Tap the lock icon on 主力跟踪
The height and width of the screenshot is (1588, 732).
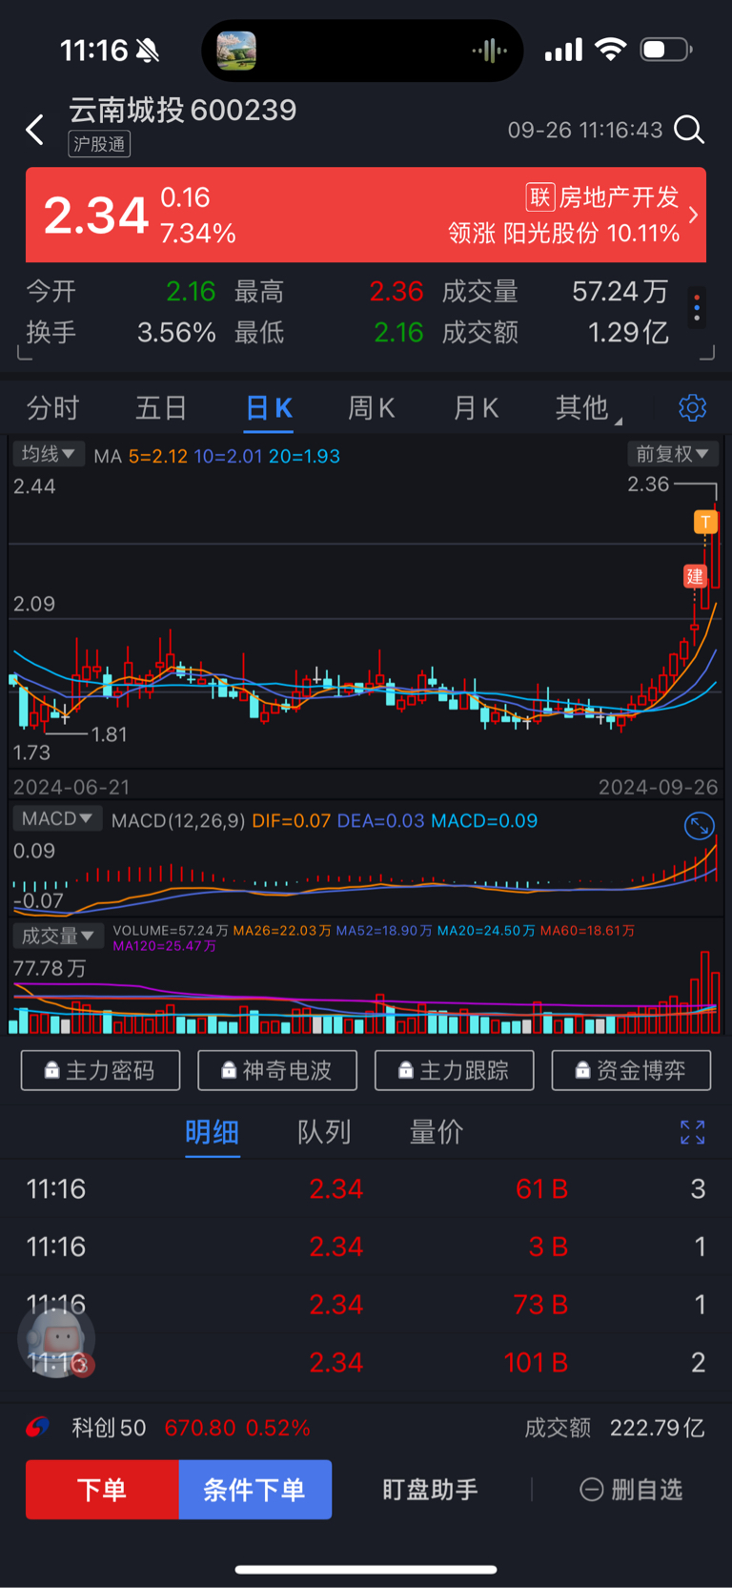point(406,1071)
